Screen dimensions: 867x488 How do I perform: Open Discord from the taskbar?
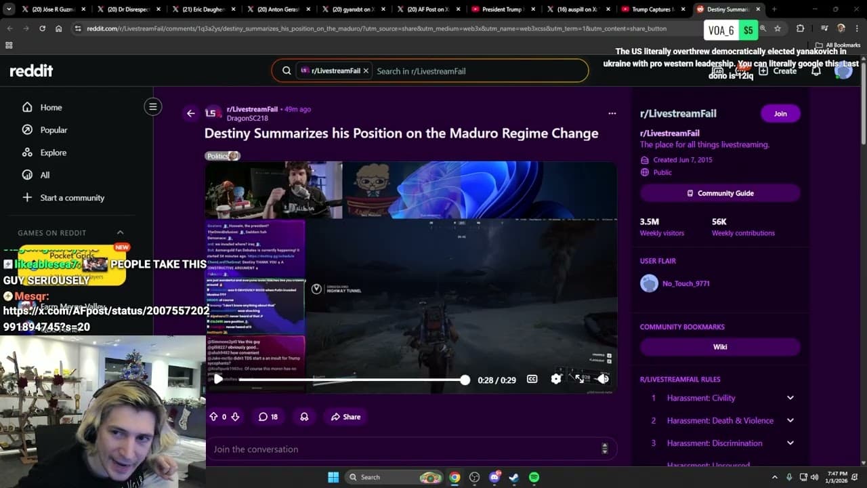(x=494, y=477)
